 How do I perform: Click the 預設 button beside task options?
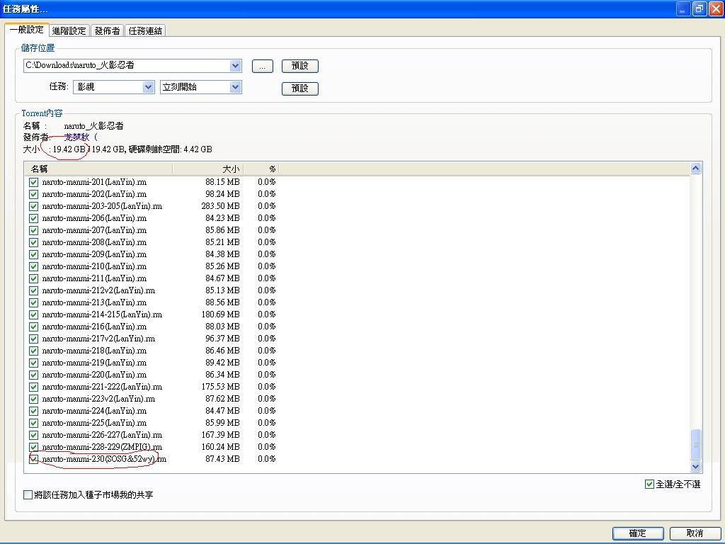pyautogui.click(x=300, y=89)
